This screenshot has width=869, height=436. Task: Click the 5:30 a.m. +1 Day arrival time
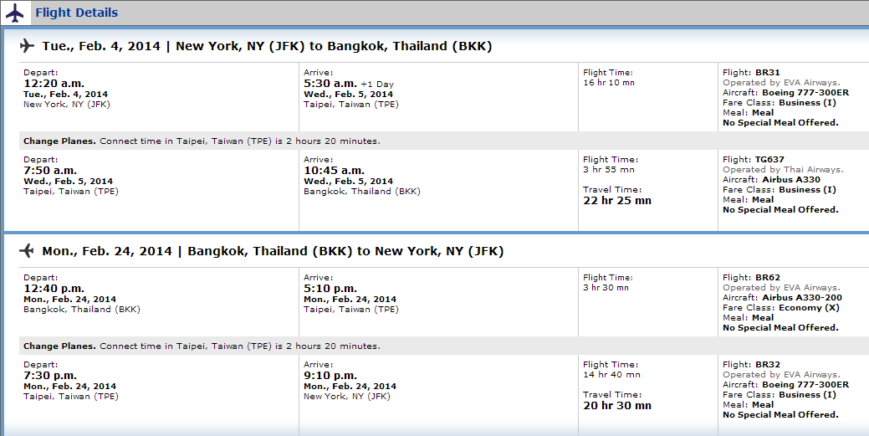pos(349,84)
